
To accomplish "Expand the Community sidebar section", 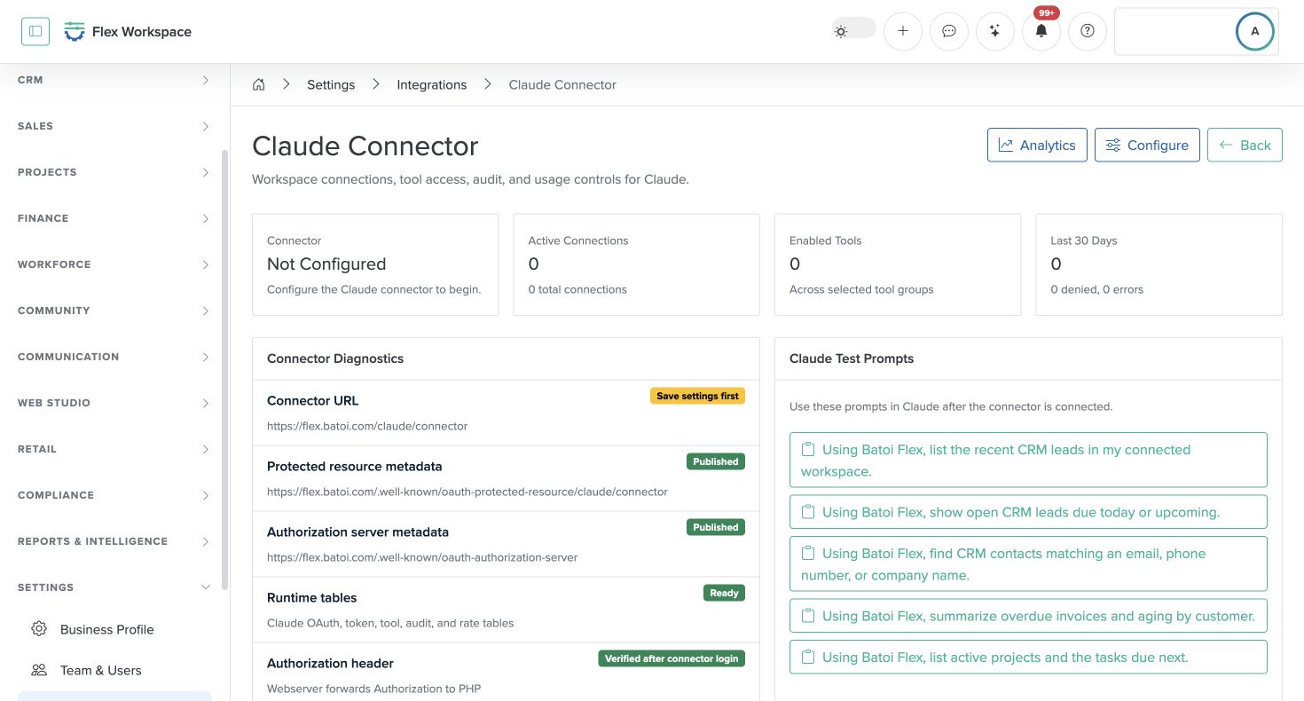I will tap(114, 311).
